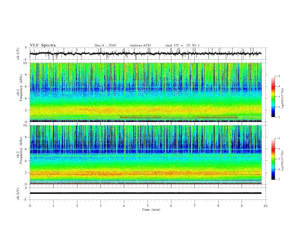Screen dimensions: 299x231
Task: Click the "-7" tick on ch.2 colorbar
Action: 279,180
